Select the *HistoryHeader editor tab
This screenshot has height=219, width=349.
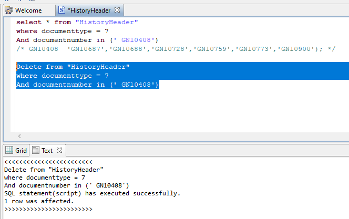(89, 10)
